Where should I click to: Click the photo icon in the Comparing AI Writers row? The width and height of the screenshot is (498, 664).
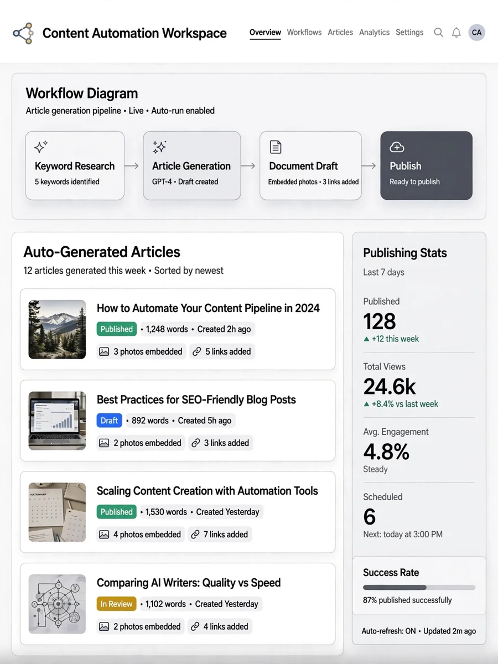[x=103, y=626]
